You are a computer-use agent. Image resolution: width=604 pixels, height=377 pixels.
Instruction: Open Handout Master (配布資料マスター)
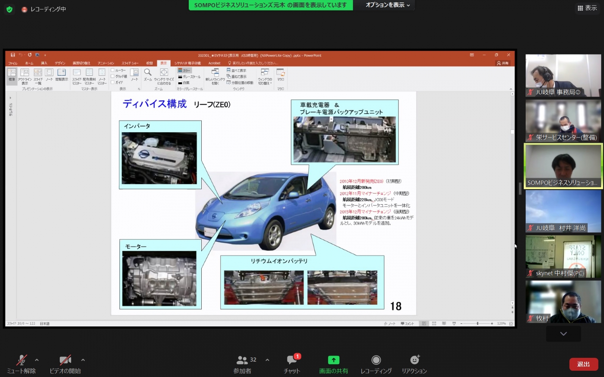89,76
